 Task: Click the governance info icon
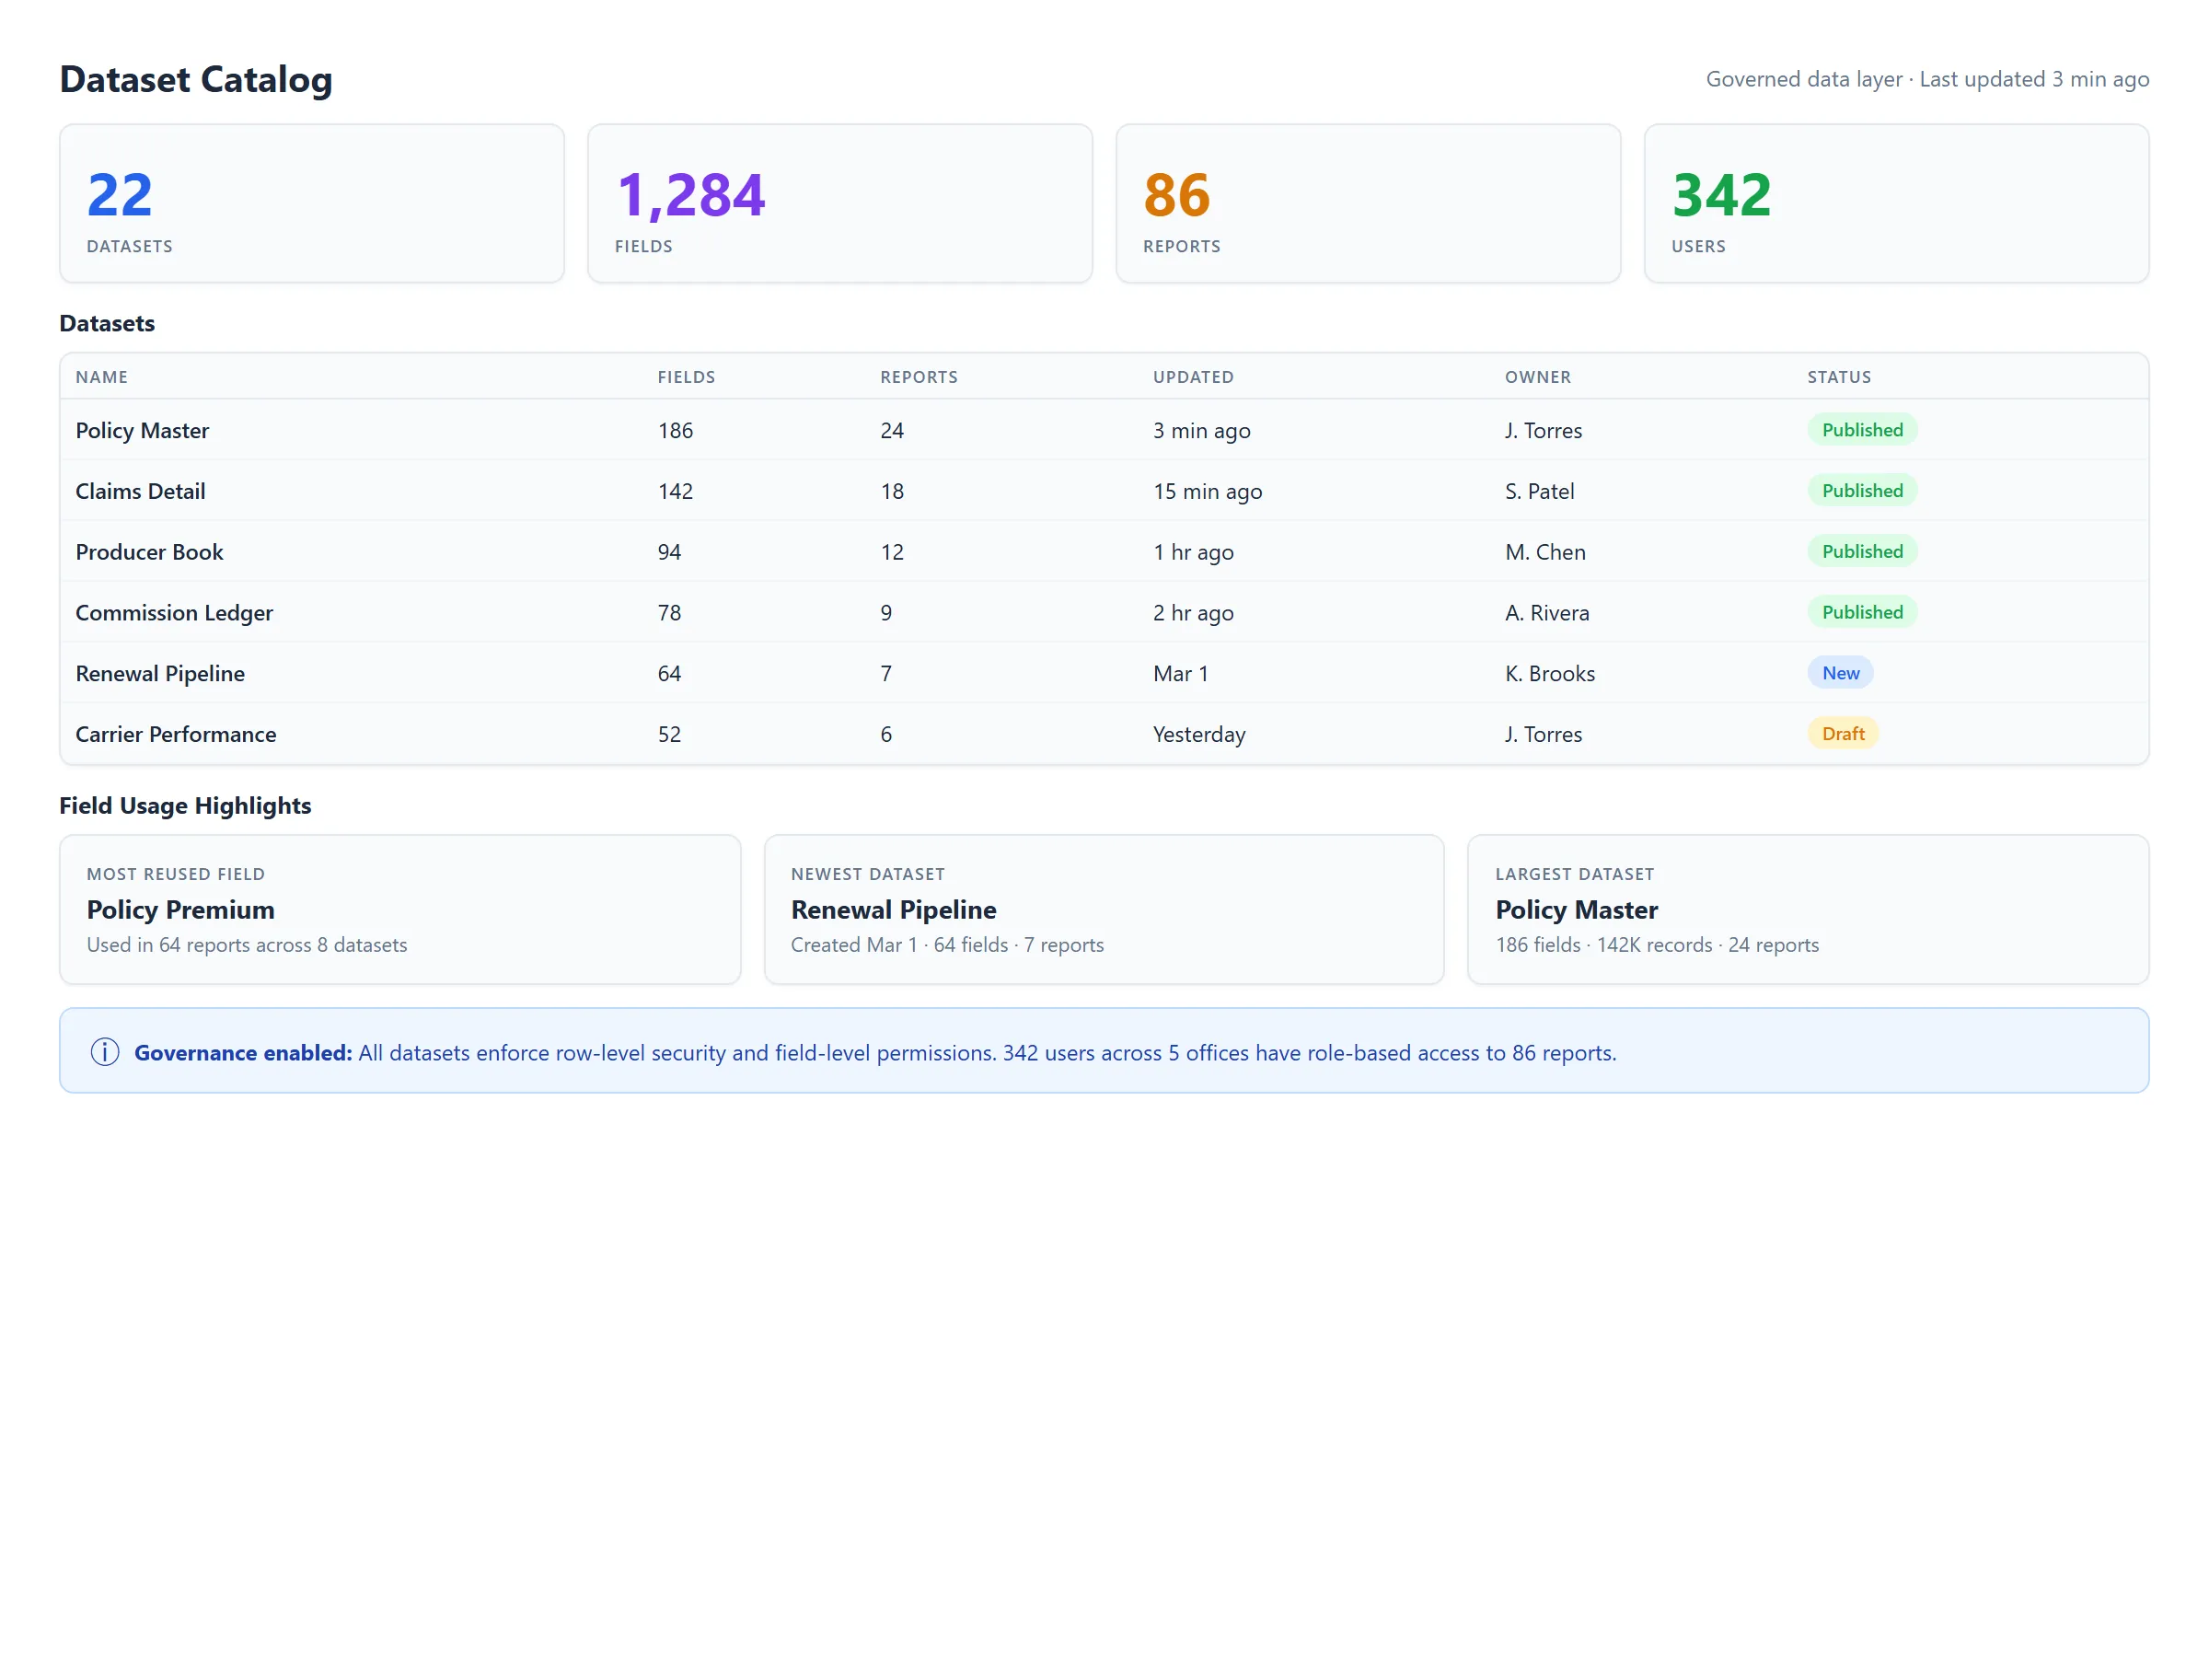coord(104,1051)
